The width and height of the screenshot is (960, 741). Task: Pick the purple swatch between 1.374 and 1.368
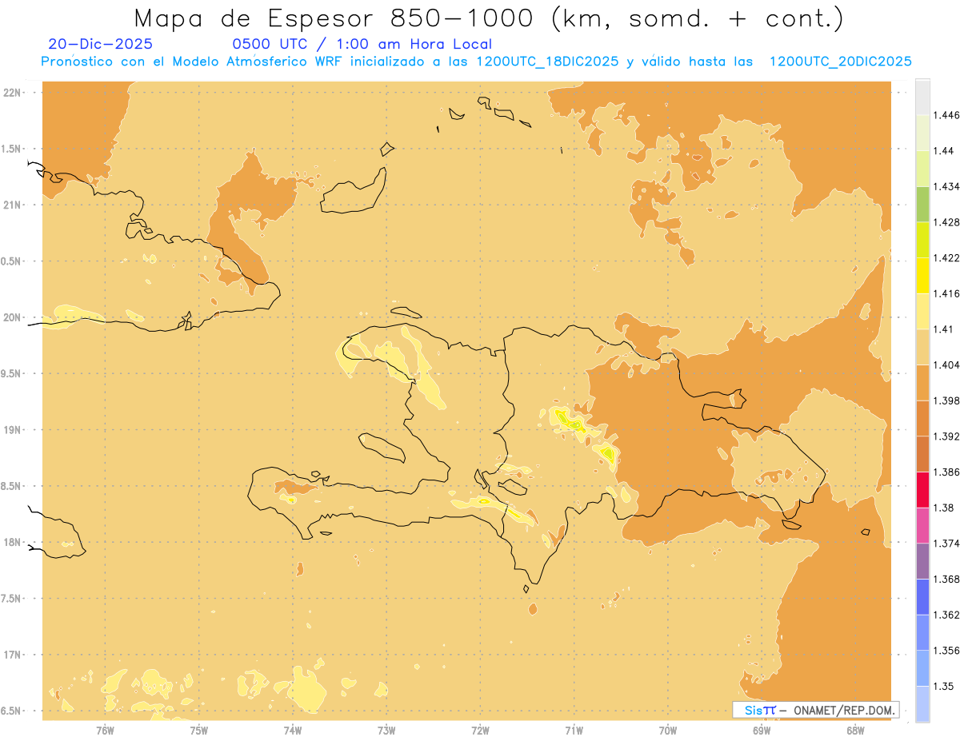[922, 561]
